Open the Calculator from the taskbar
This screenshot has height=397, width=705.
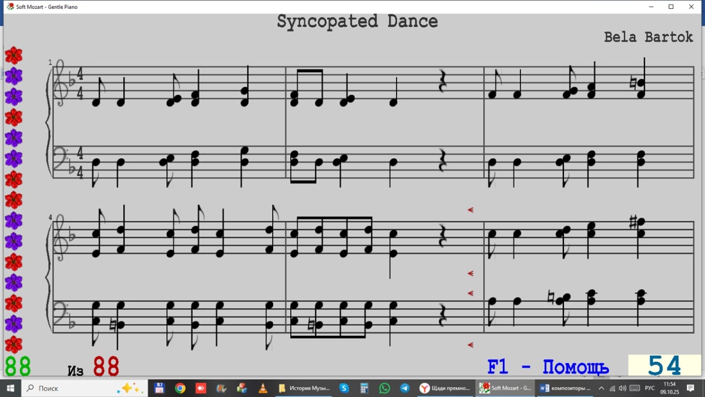[x=364, y=388]
